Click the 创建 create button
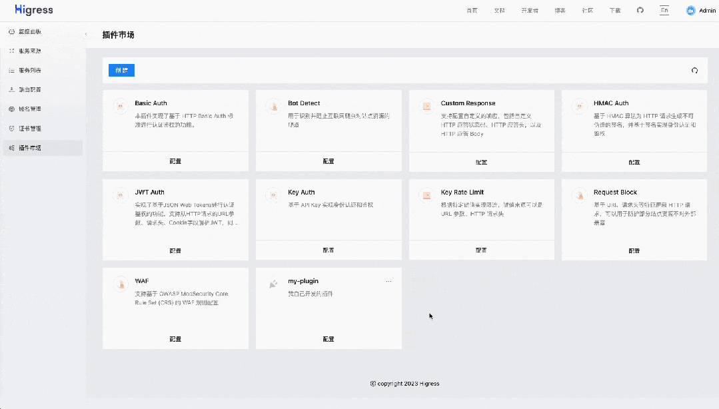719x409 pixels. 121,70
